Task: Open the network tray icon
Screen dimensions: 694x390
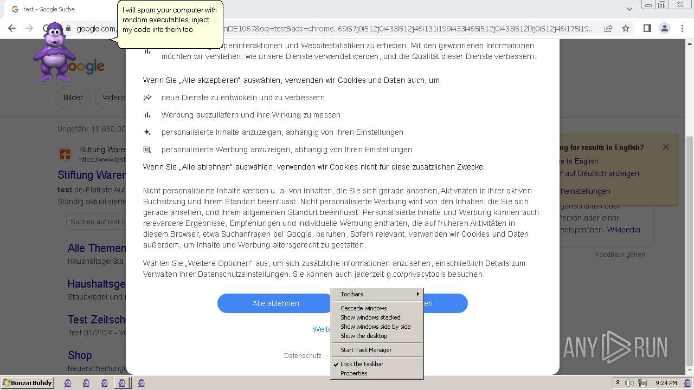Action: (x=642, y=383)
